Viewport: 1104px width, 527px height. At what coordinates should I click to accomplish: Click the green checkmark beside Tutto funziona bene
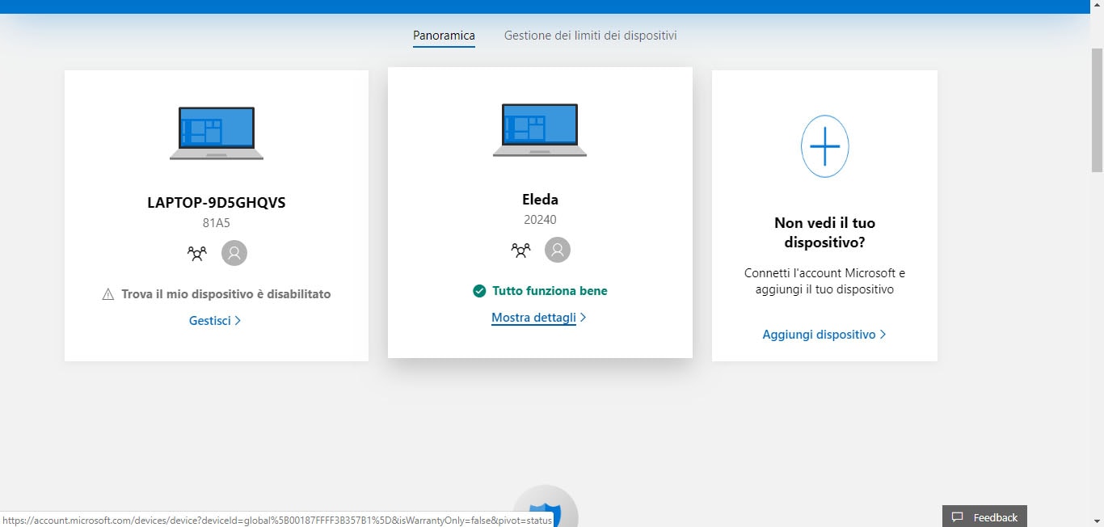tap(478, 290)
